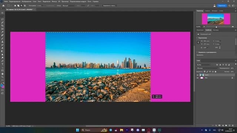Image resolution: width=237 pixels, height=133 pixels.
Task: Open the Navigator panel options menu
Action: pos(236,11)
